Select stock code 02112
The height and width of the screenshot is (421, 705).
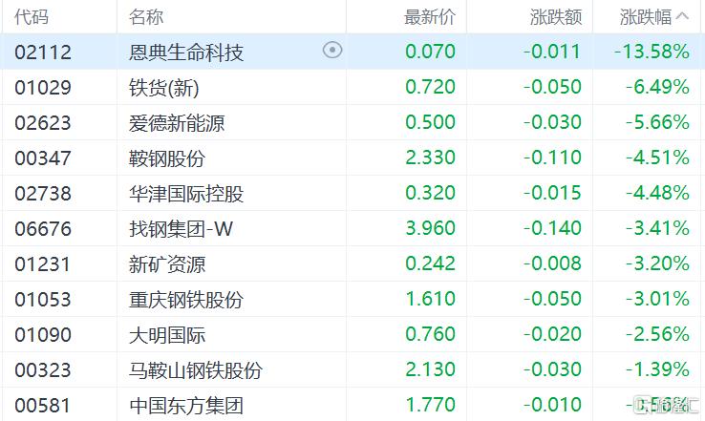click(43, 53)
